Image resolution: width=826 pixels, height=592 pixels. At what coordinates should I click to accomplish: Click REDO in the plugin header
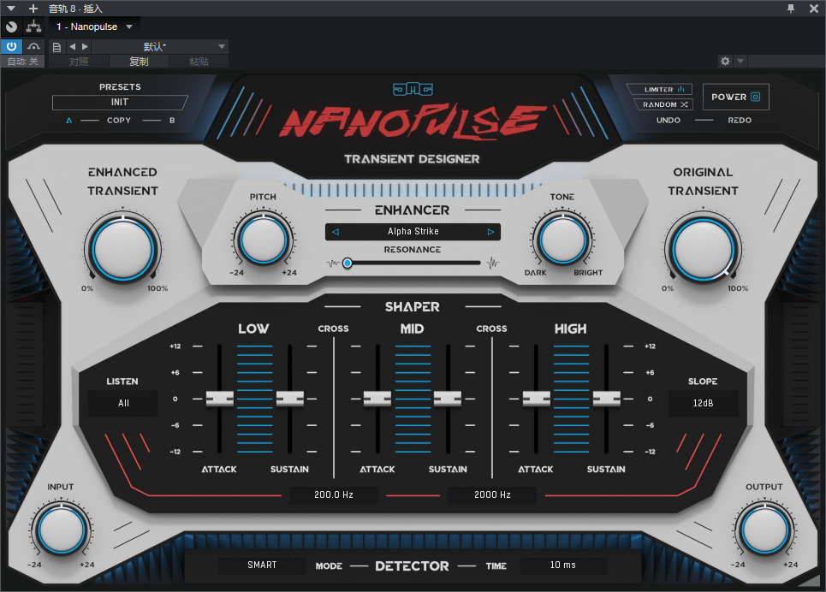tap(740, 121)
